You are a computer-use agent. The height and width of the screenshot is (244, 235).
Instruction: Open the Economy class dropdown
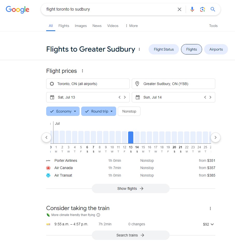[63, 111]
